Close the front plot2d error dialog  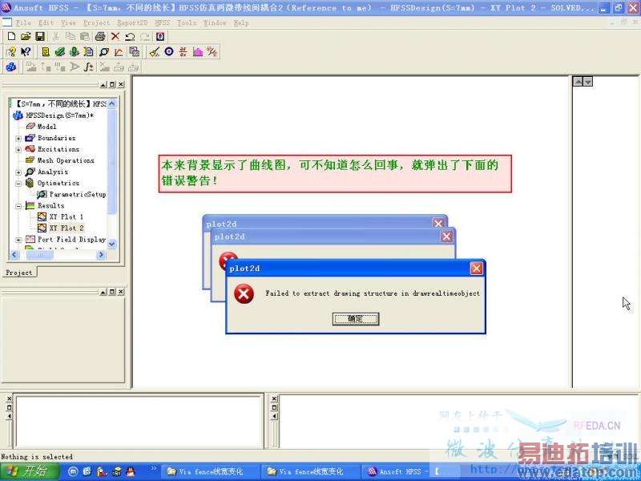point(476,269)
